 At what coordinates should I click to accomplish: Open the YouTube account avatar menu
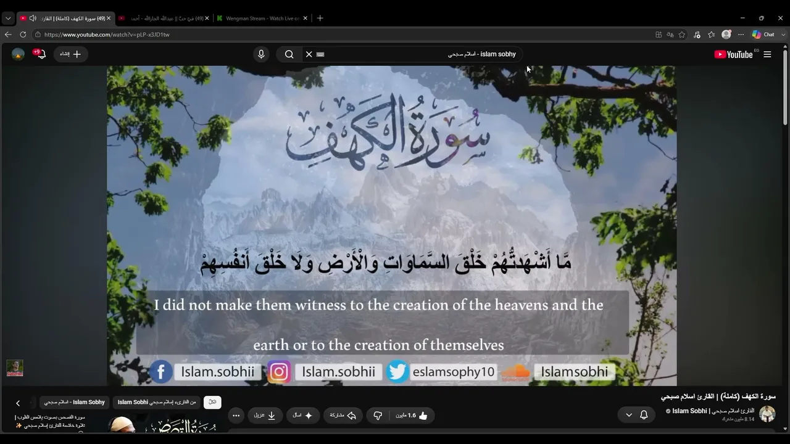18,54
